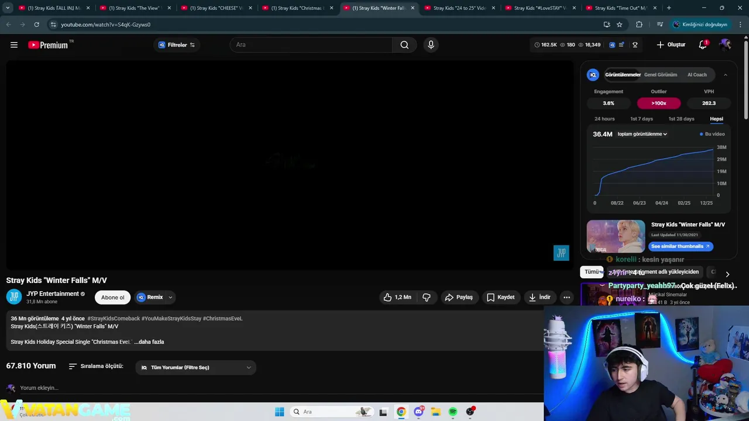This screenshot has height=421, width=749.
Task: Select 1st 28 days time range
Action: pos(681,119)
